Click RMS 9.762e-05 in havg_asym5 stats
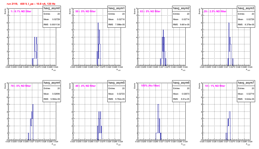Viewport: 259px width, 149px height. click(x=116, y=99)
